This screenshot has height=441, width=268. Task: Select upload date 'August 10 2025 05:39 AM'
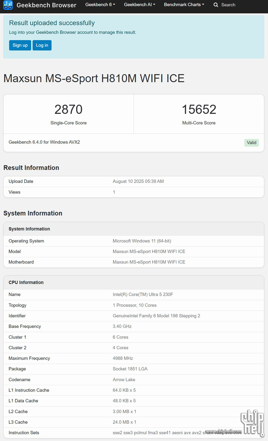click(138, 181)
